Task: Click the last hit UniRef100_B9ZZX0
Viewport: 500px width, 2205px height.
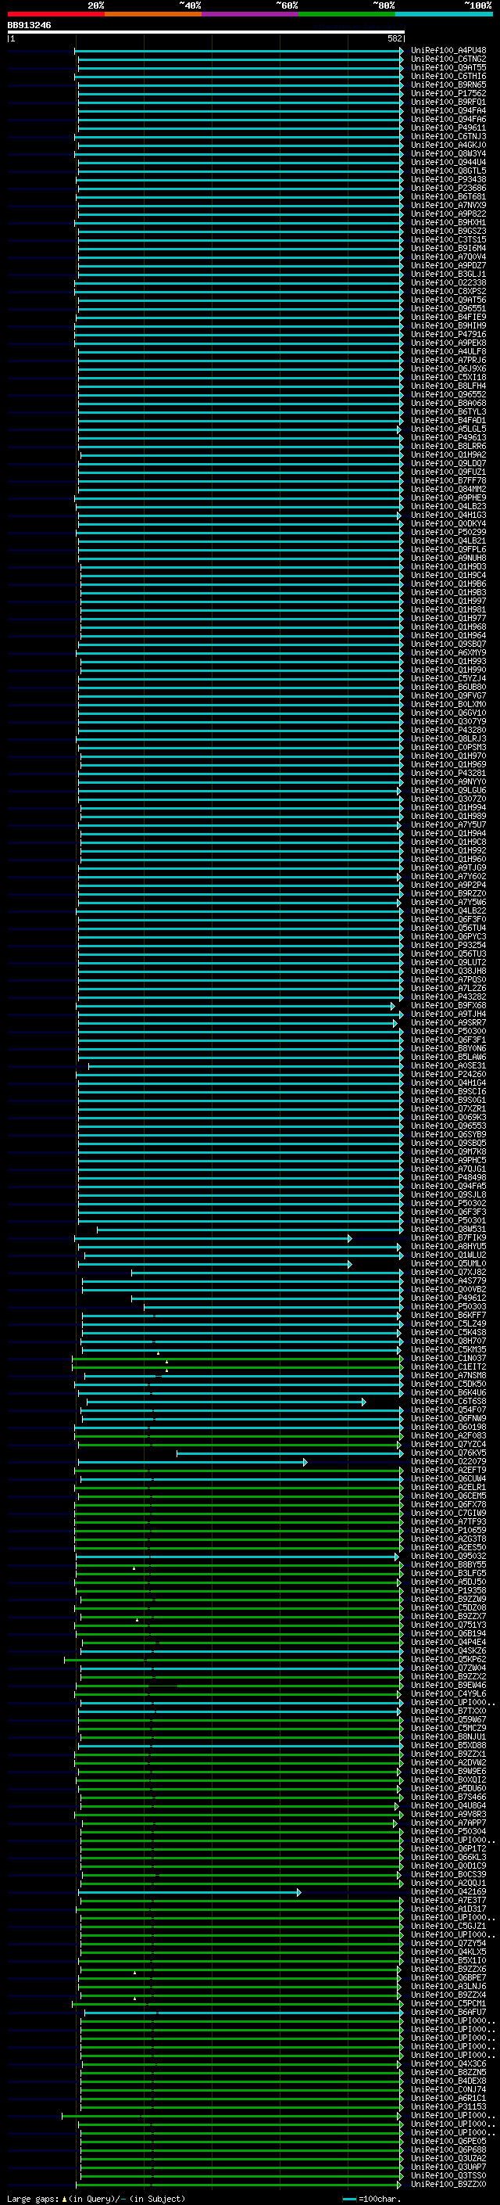Action: point(448,2185)
